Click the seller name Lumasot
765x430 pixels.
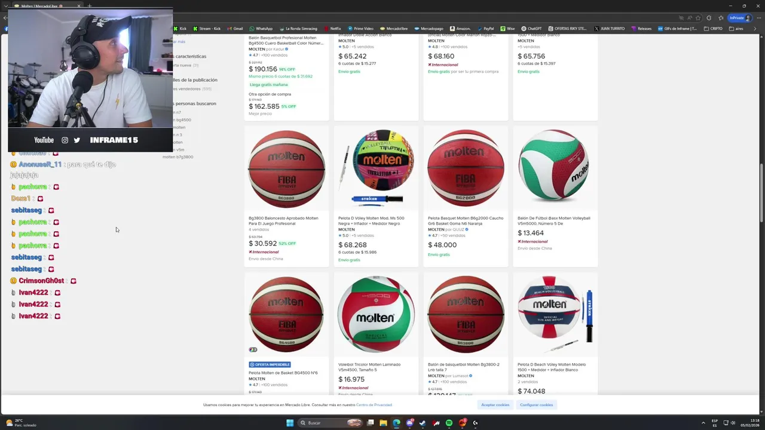point(460,376)
